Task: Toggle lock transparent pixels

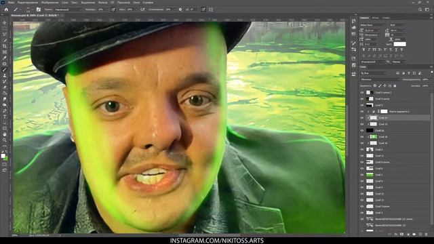Action: (x=375, y=86)
